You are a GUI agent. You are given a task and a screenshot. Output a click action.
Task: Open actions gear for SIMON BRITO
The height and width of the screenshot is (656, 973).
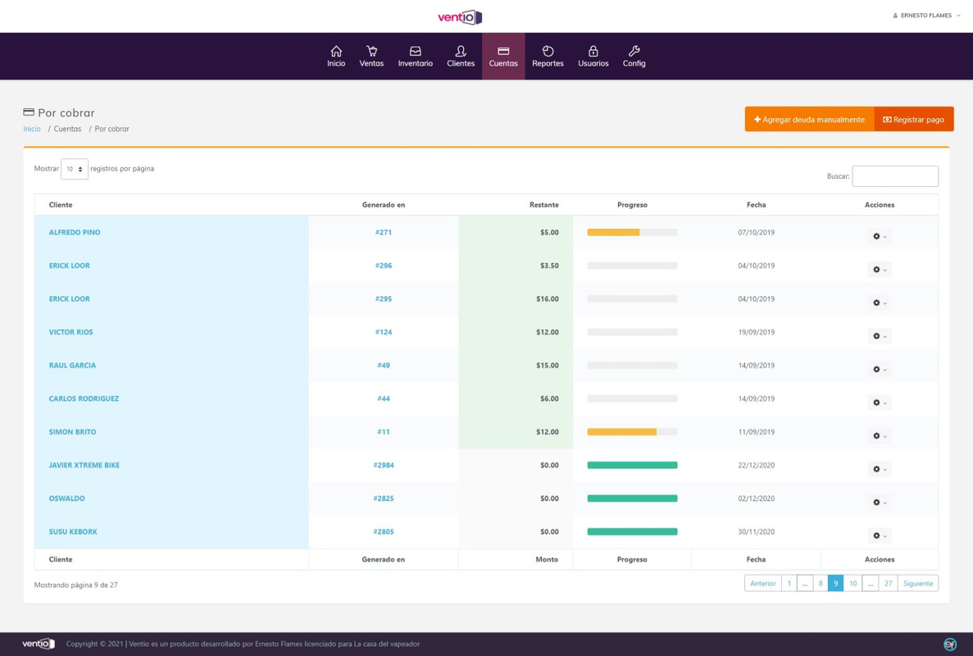880,435
